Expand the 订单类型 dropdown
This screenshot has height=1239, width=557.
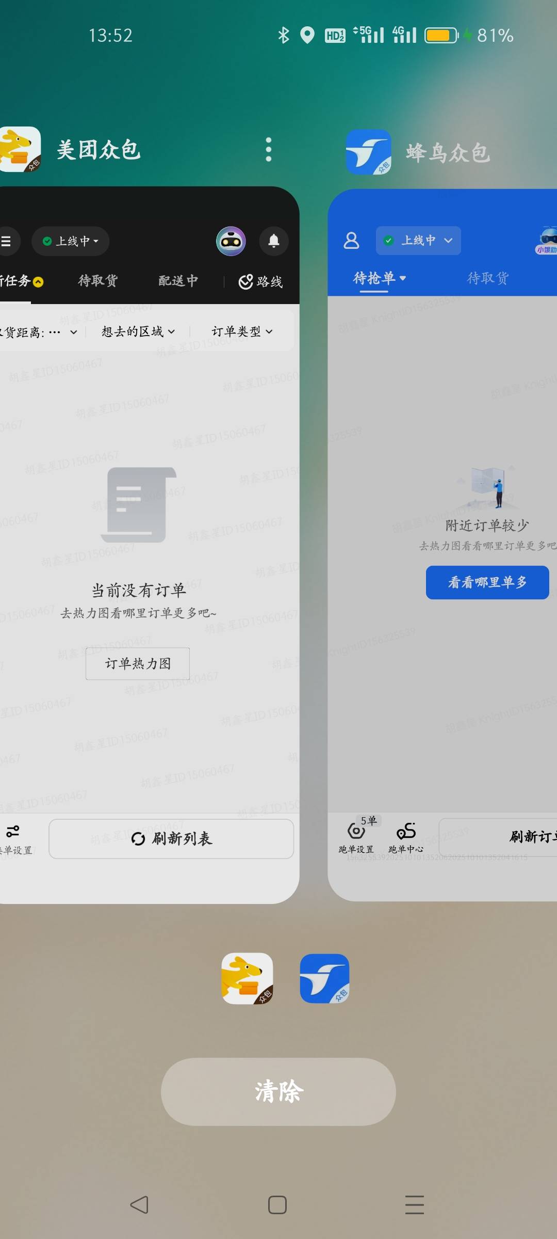coord(242,331)
